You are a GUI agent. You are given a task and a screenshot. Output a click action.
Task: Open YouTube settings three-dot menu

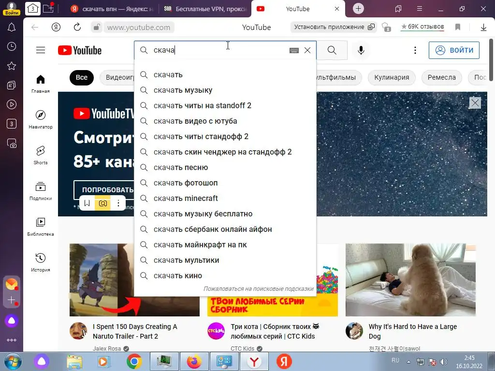tap(415, 50)
